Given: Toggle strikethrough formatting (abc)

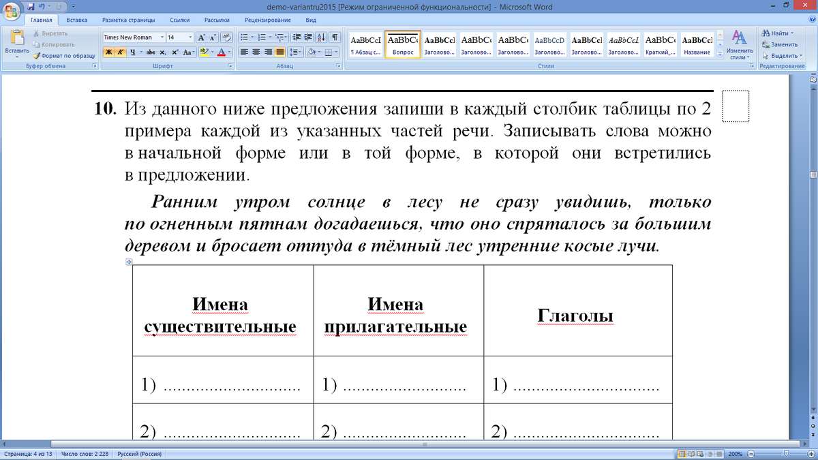Looking at the screenshot, I should click(x=151, y=52).
